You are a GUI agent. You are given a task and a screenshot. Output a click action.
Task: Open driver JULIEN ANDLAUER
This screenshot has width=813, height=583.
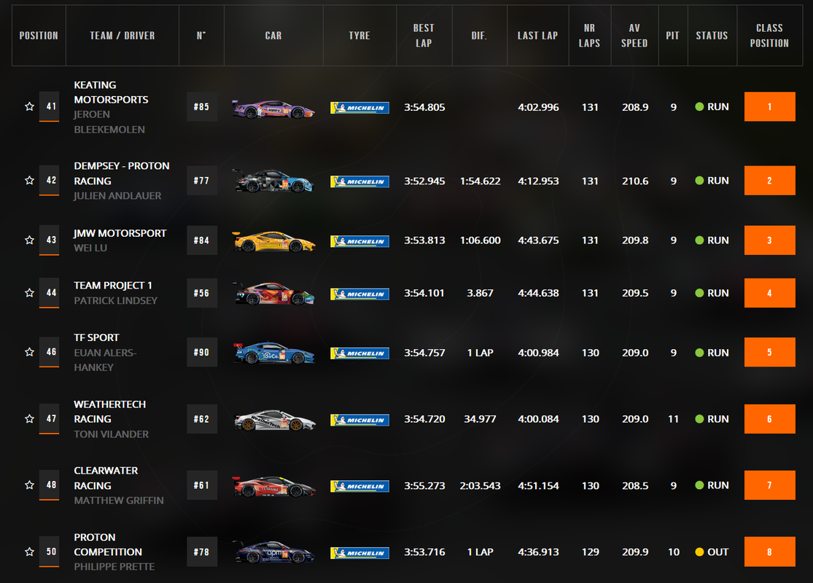click(x=117, y=196)
